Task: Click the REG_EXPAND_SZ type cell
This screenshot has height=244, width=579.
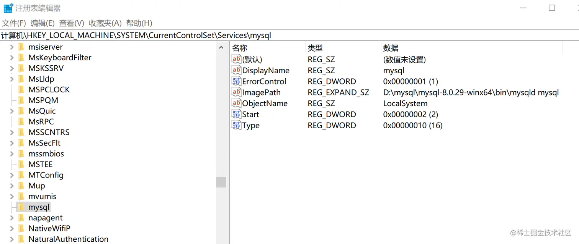Action: [x=339, y=93]
